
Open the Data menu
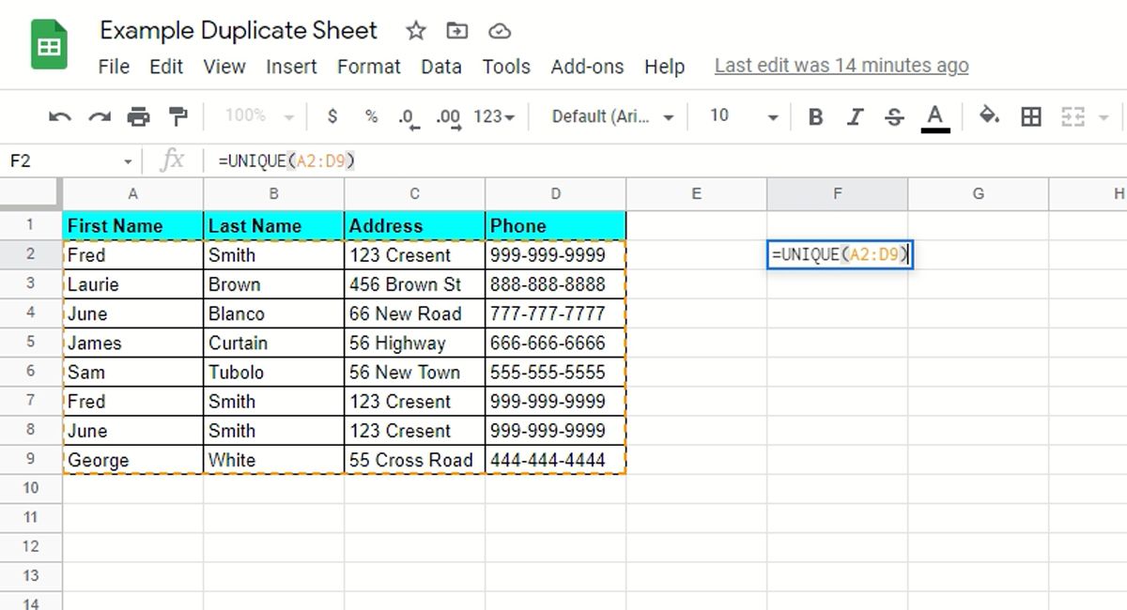[441, 67]
